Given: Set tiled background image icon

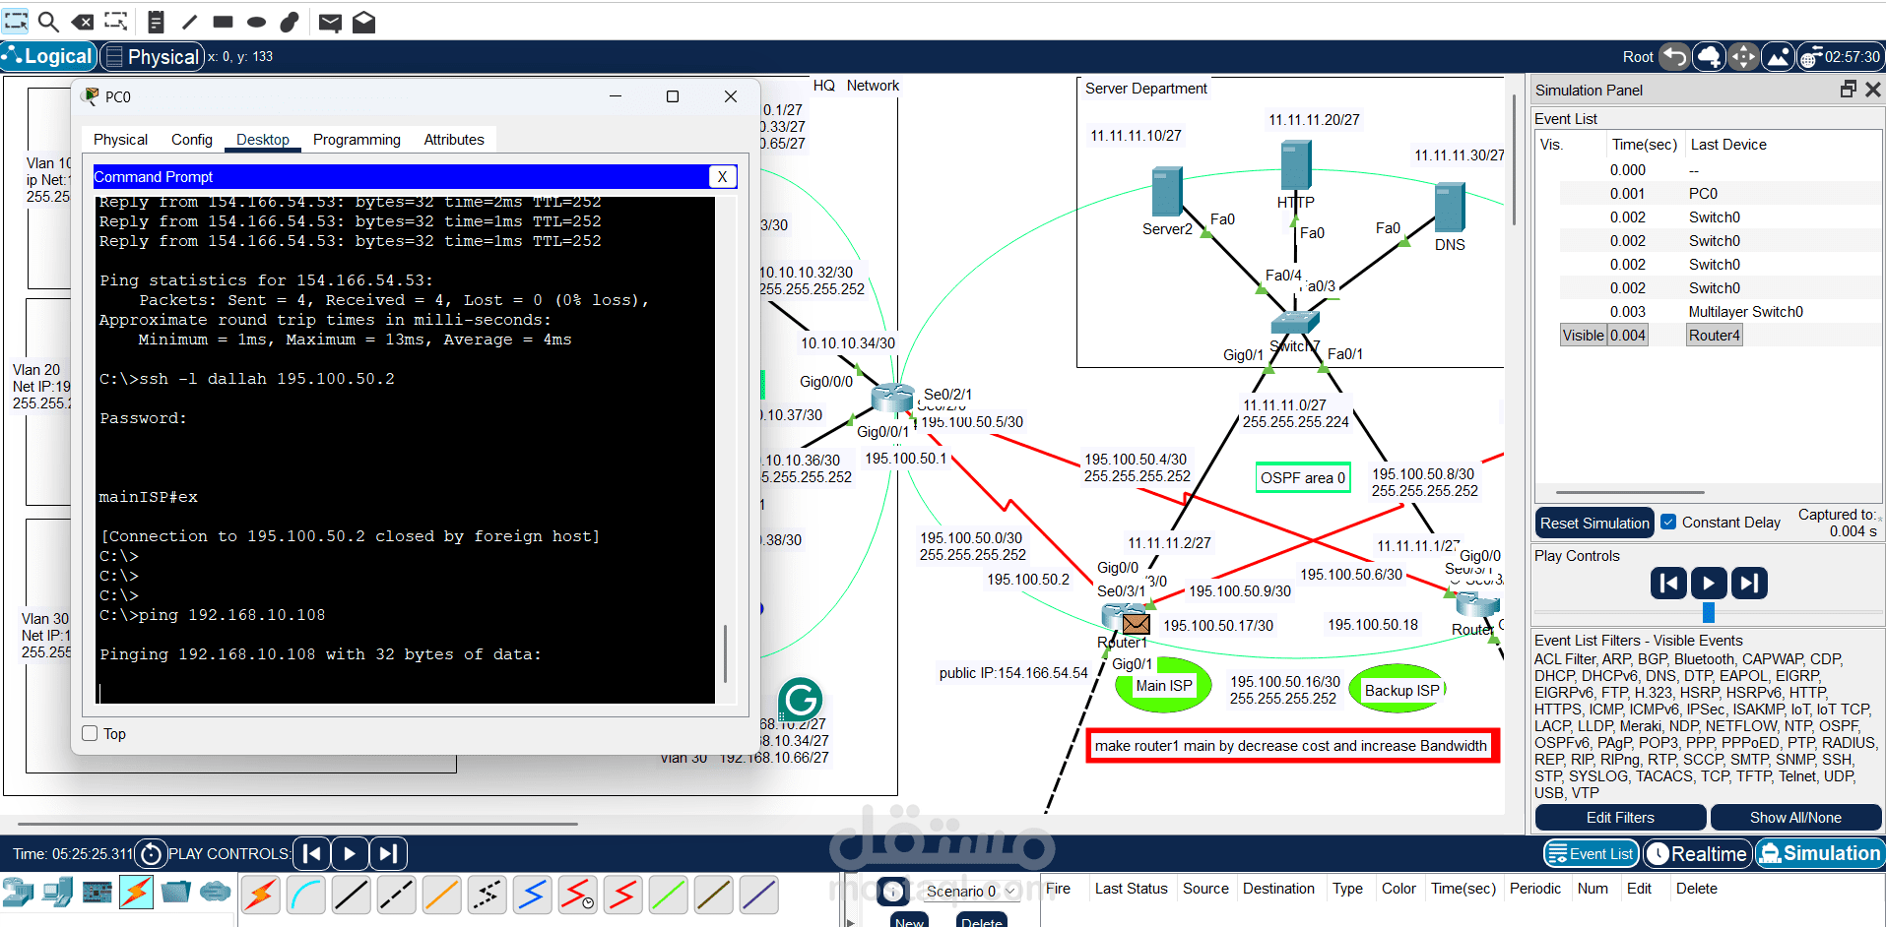Looking at the screenshot, I should (x=1778, y=57).
